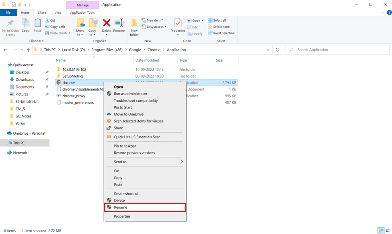The width and height of the screenshot is (392, 234).
Task: Refresh the current folder view
Action: (x=277, y=50)
